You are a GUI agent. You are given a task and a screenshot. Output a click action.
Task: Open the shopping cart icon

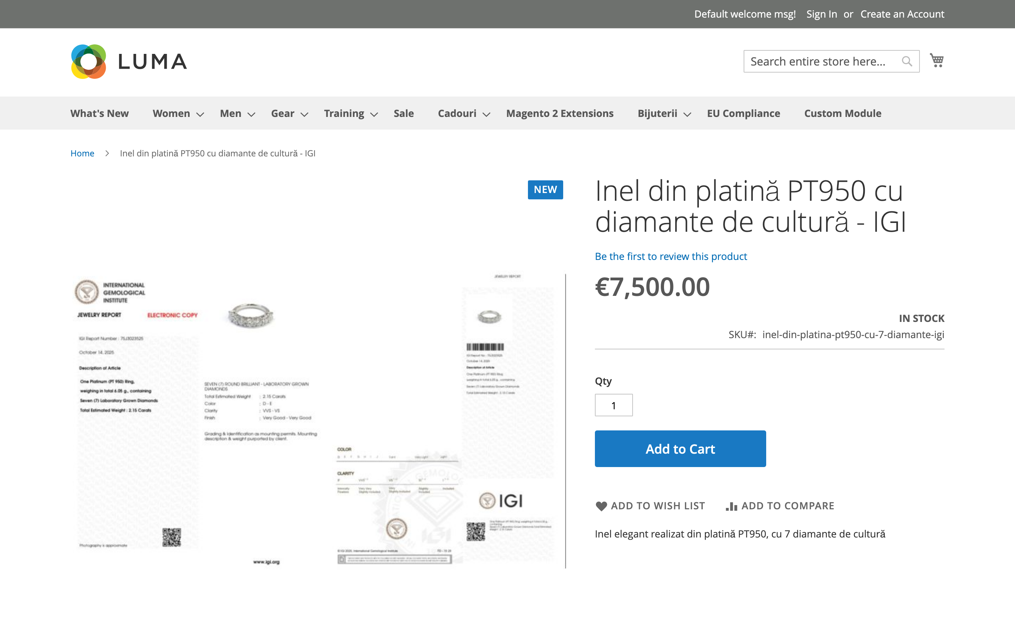click(x=936, y=60)
